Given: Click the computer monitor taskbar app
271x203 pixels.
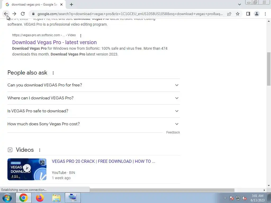Looking at the screenshot, I should 73,198.
